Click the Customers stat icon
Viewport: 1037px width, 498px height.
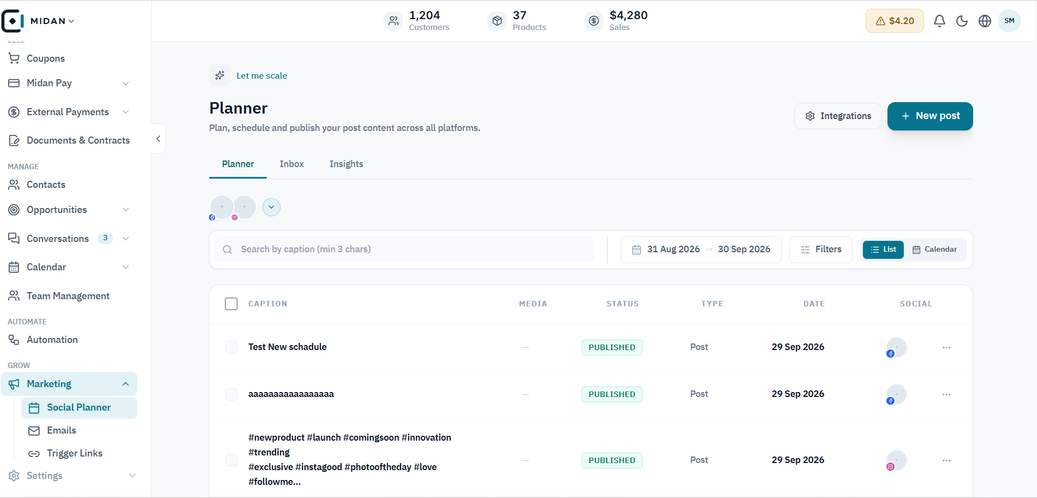tap(393, 21)
